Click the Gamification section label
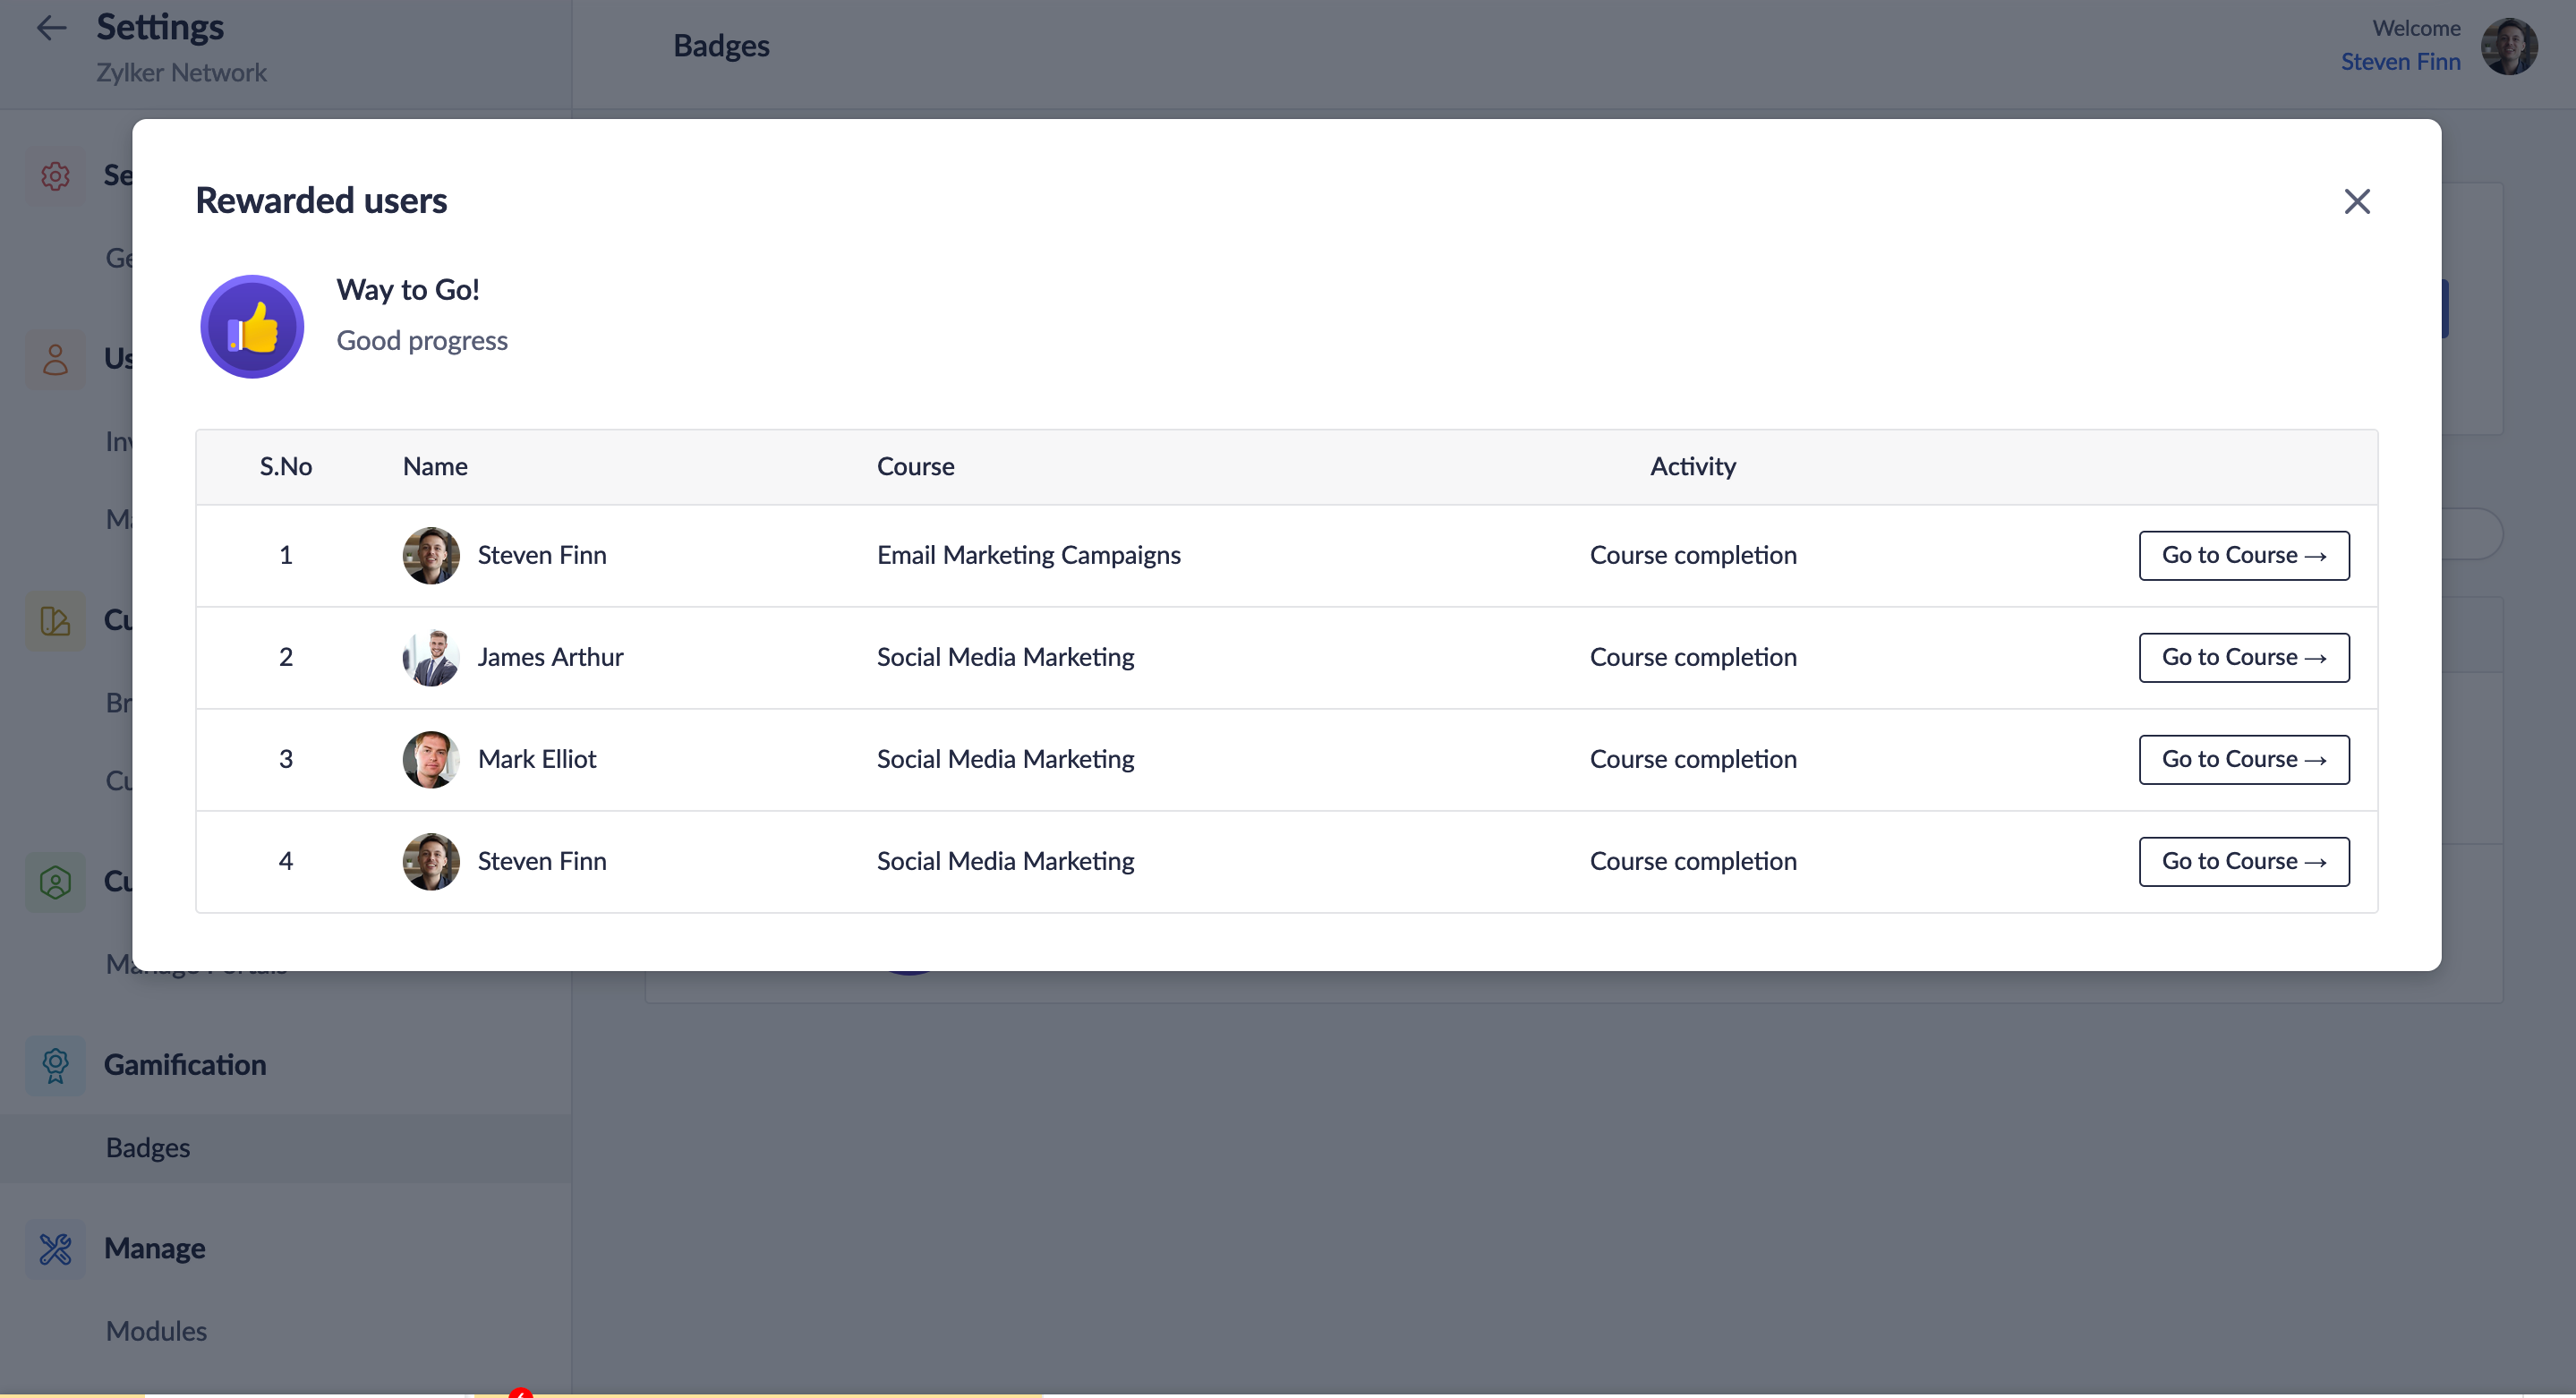Viewport: 2576px width, 1398px height. 185,1065
